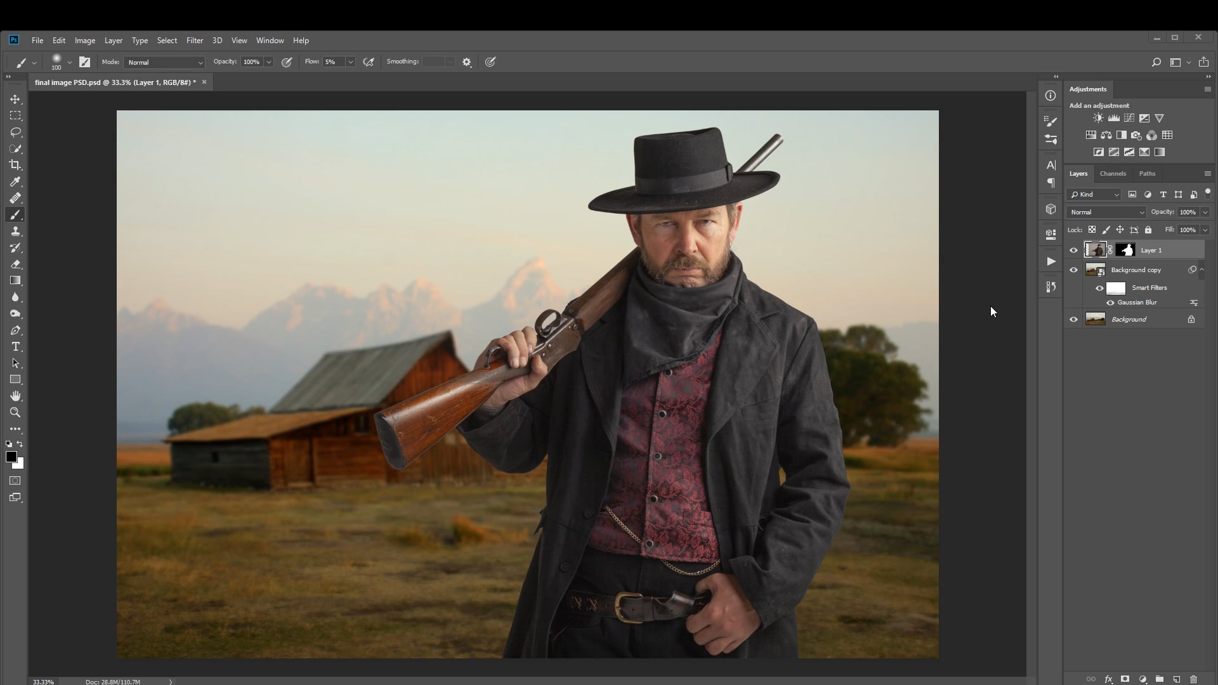Create a new layer
Image resolution: width=1218 pixels, height=685 pixels.
(x=1177, y=679)
